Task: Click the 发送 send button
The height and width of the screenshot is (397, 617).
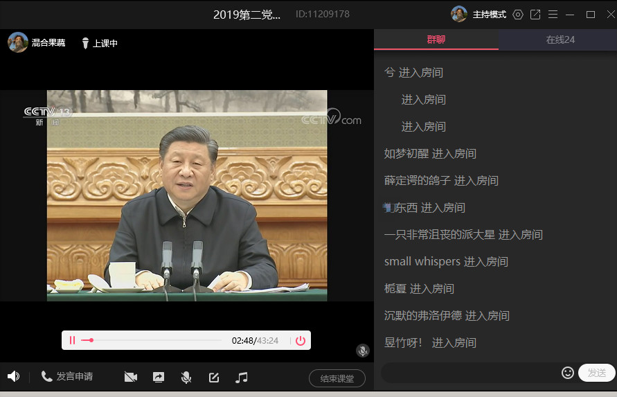Action: click(596, 373)
